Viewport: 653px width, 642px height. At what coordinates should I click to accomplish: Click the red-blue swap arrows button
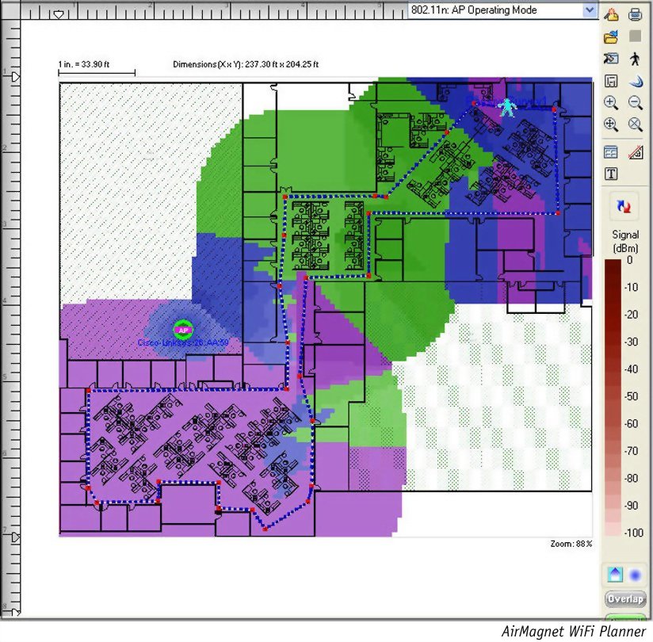coord(623,208)
